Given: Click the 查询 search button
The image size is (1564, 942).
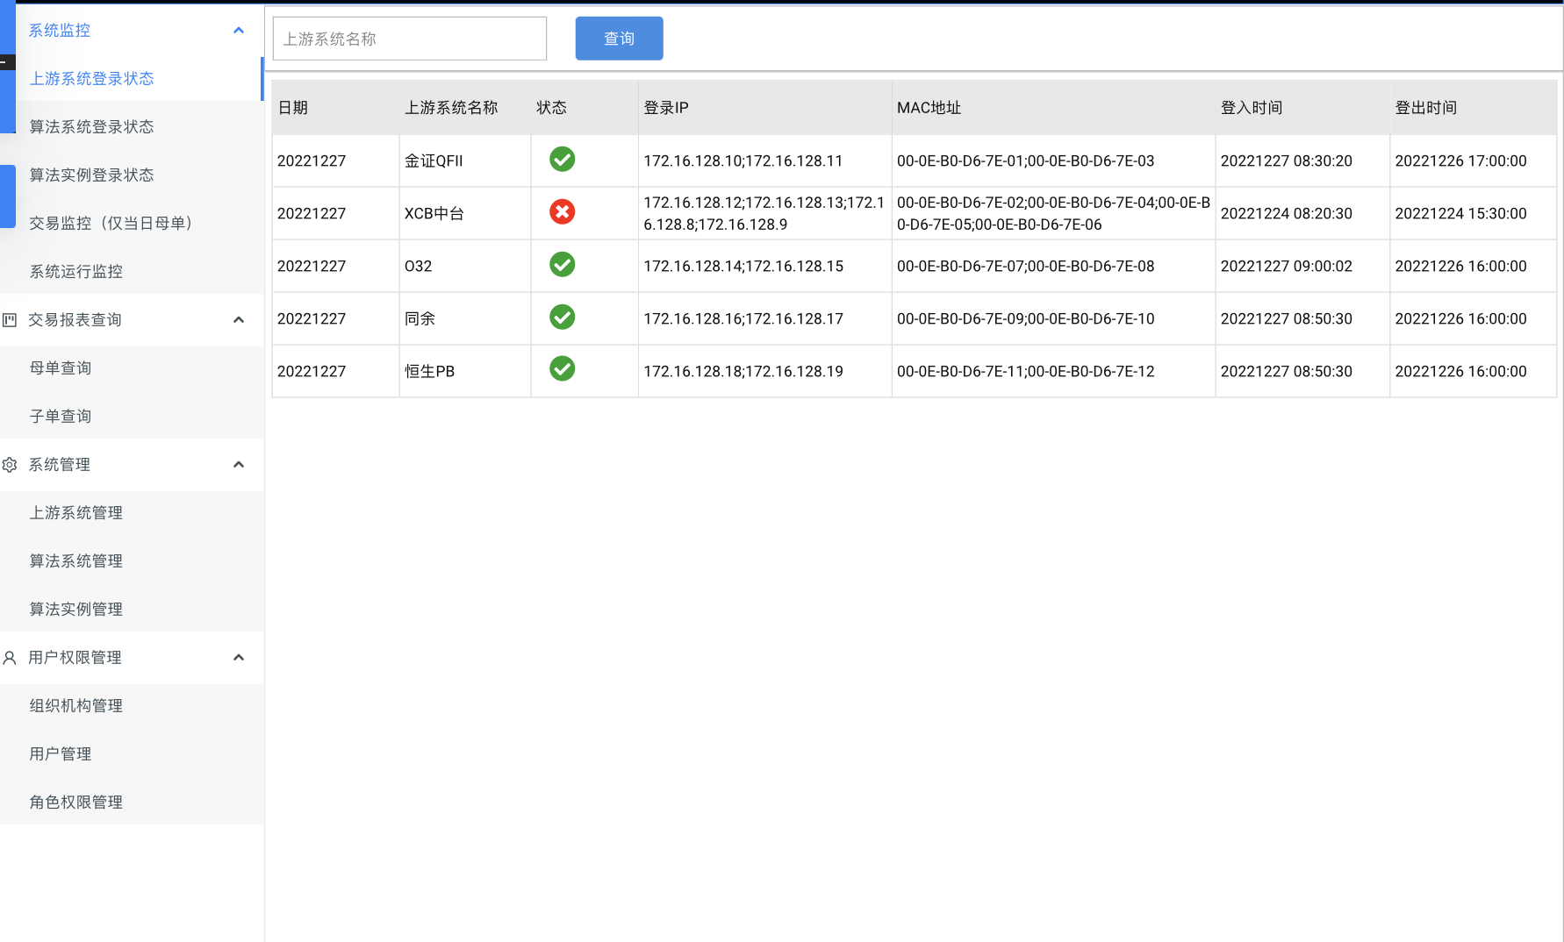Looking at the screenshot, I should [x=619, y=39].
